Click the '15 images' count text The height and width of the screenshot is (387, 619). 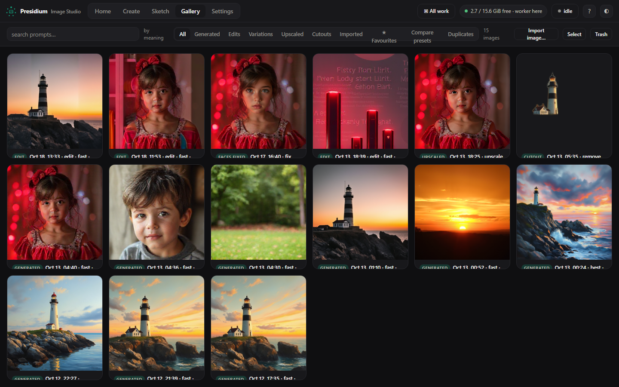coord(491,34)
